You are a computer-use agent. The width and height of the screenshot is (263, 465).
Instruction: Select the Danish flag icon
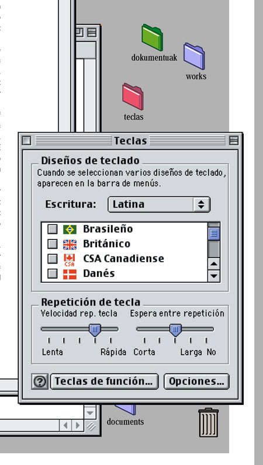[70, 274]
